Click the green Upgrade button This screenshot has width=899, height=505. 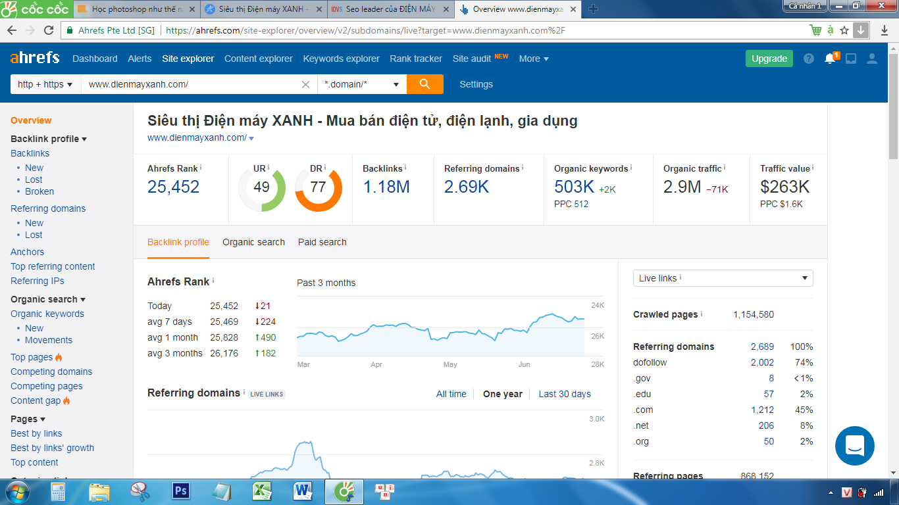(x=769, y=59)
